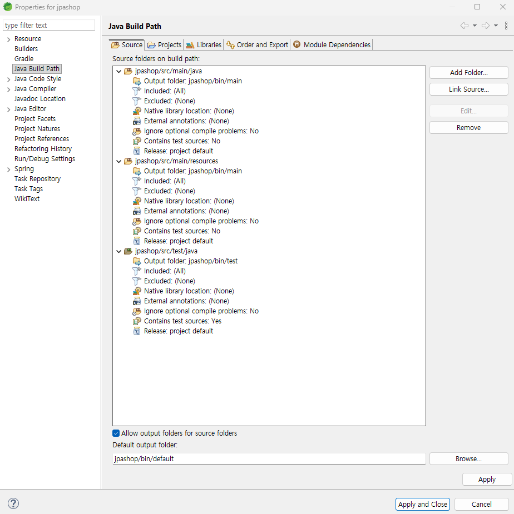The image size is (514, 514).
Task: Switch to the Libraries tab
Action: pos(204,44)
